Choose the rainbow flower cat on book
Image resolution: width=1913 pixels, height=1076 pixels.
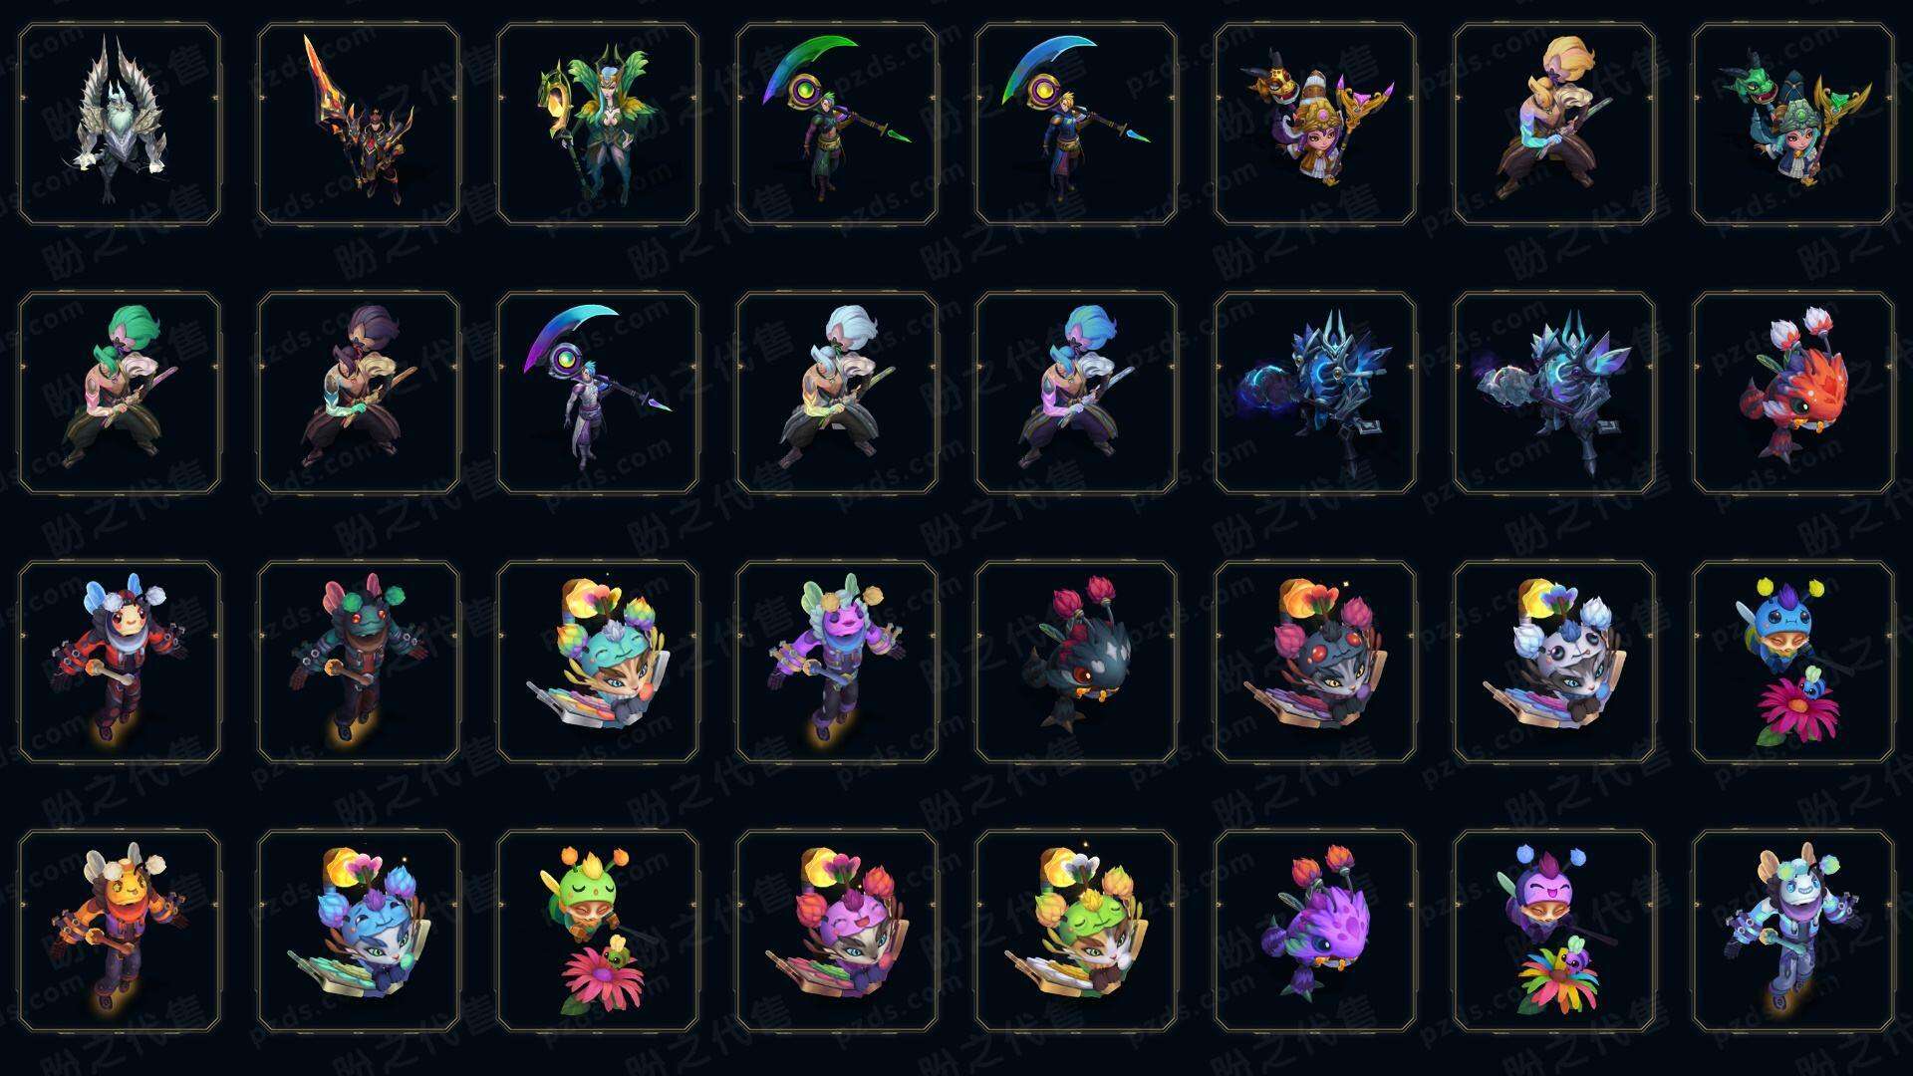tap(598, 663)
